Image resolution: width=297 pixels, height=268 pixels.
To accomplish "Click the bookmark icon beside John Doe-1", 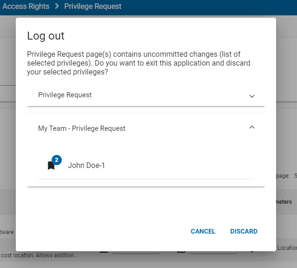I will tap(51, 165).
